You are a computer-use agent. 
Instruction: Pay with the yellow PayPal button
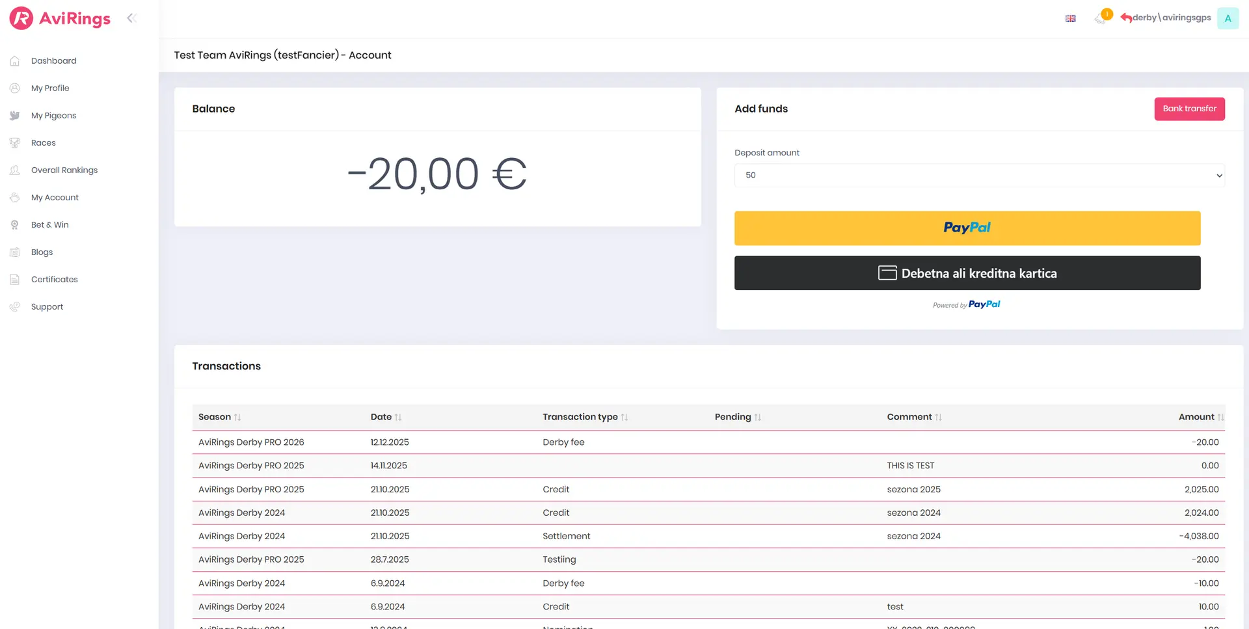(x=967, y=228)
